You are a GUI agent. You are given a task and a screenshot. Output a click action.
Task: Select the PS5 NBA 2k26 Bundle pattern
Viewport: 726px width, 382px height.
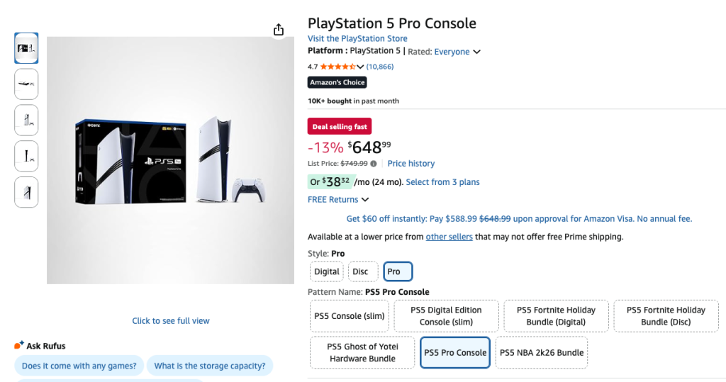point(542,352)
